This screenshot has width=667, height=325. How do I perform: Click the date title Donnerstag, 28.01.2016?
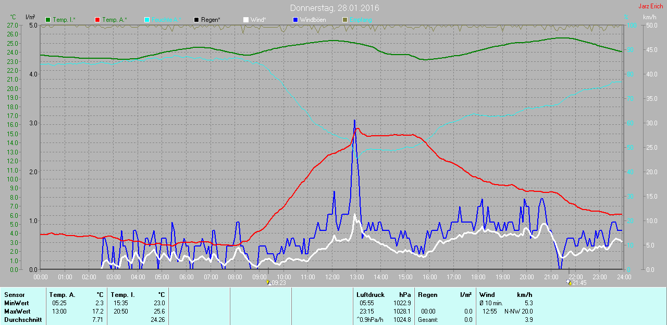pyautogui.click(x=334, y=8)
